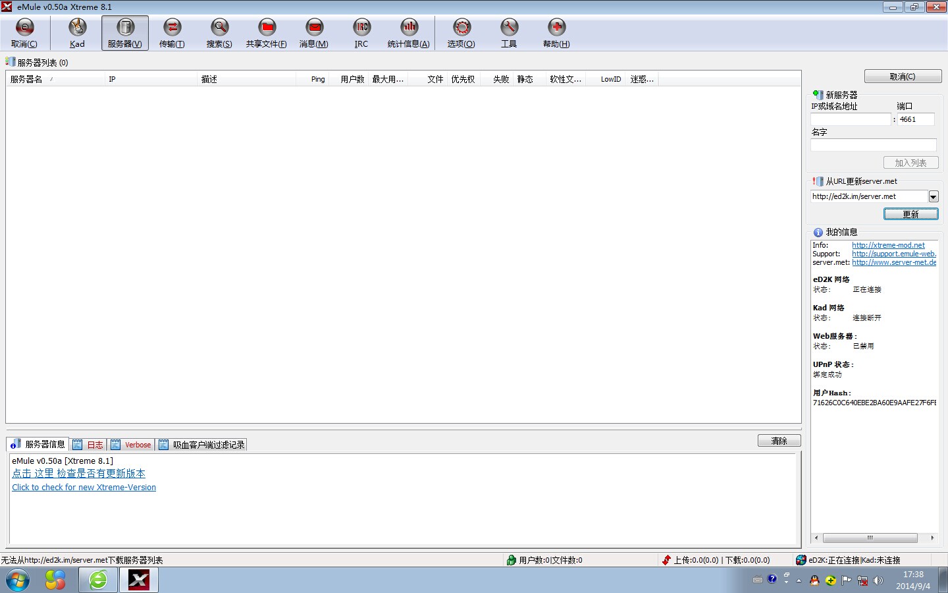
Task: Expand the server.met URL dropdown
Action: click(x=933, y=196)
